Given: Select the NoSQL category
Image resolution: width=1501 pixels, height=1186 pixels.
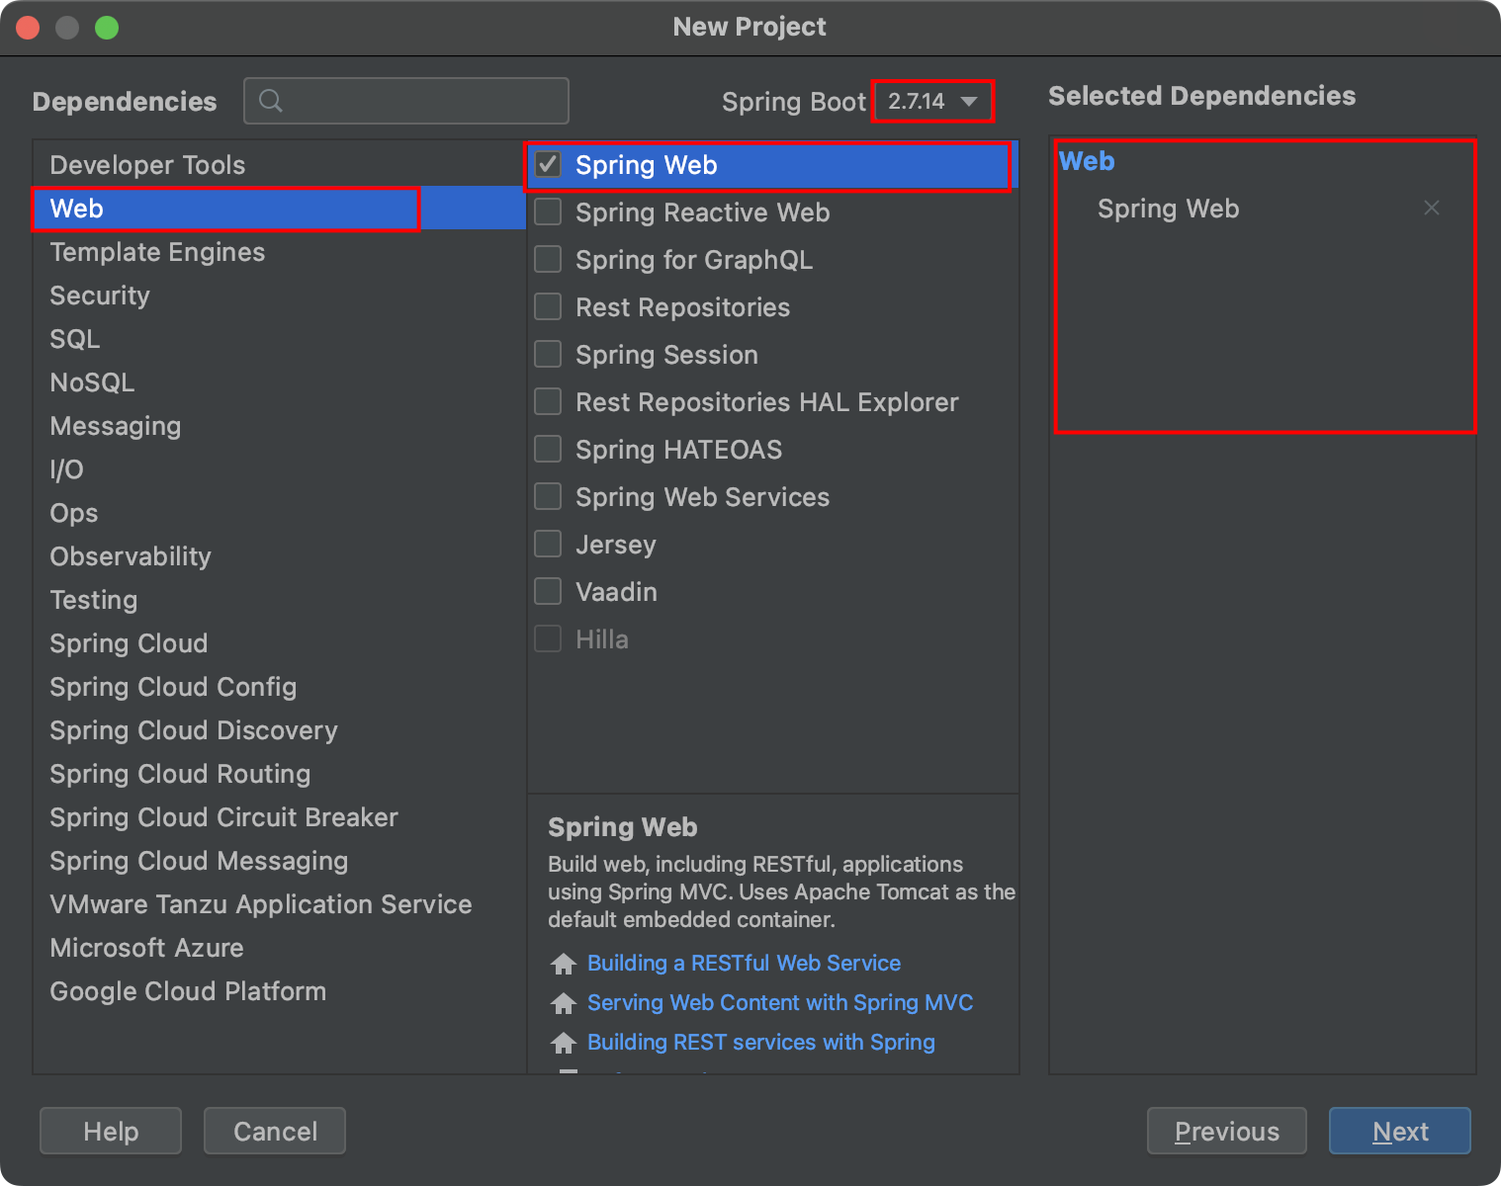Looking at the screenshot, I should [279, 382].
